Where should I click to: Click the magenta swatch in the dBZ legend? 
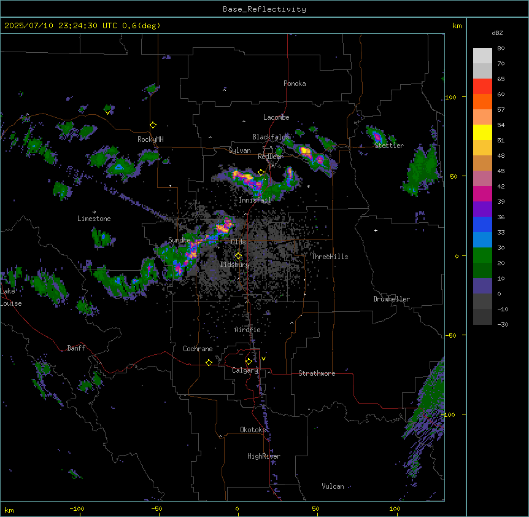[482, 193]
